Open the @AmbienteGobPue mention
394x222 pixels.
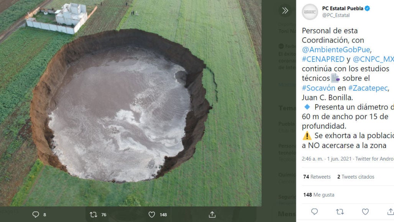[336, 50]
